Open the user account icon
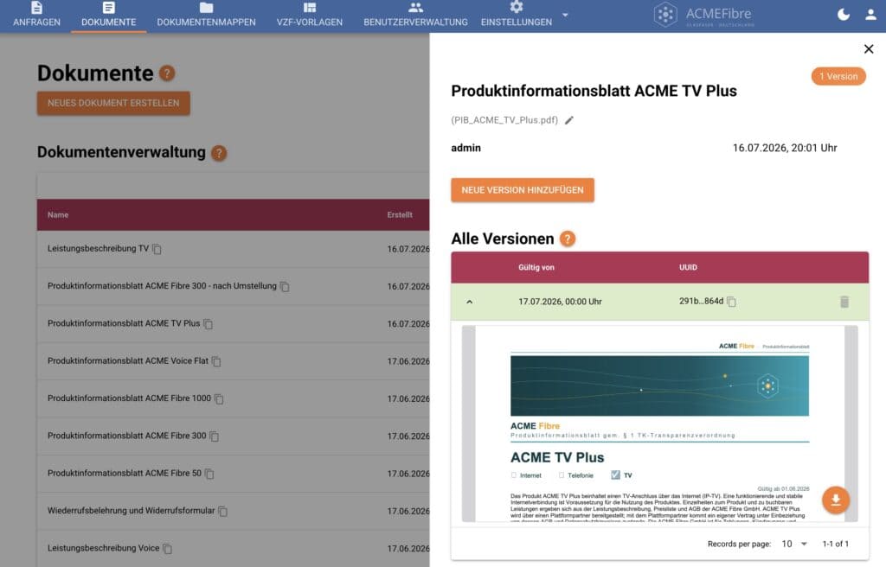The width and height of the screenshot is (886, 567). 870,14
